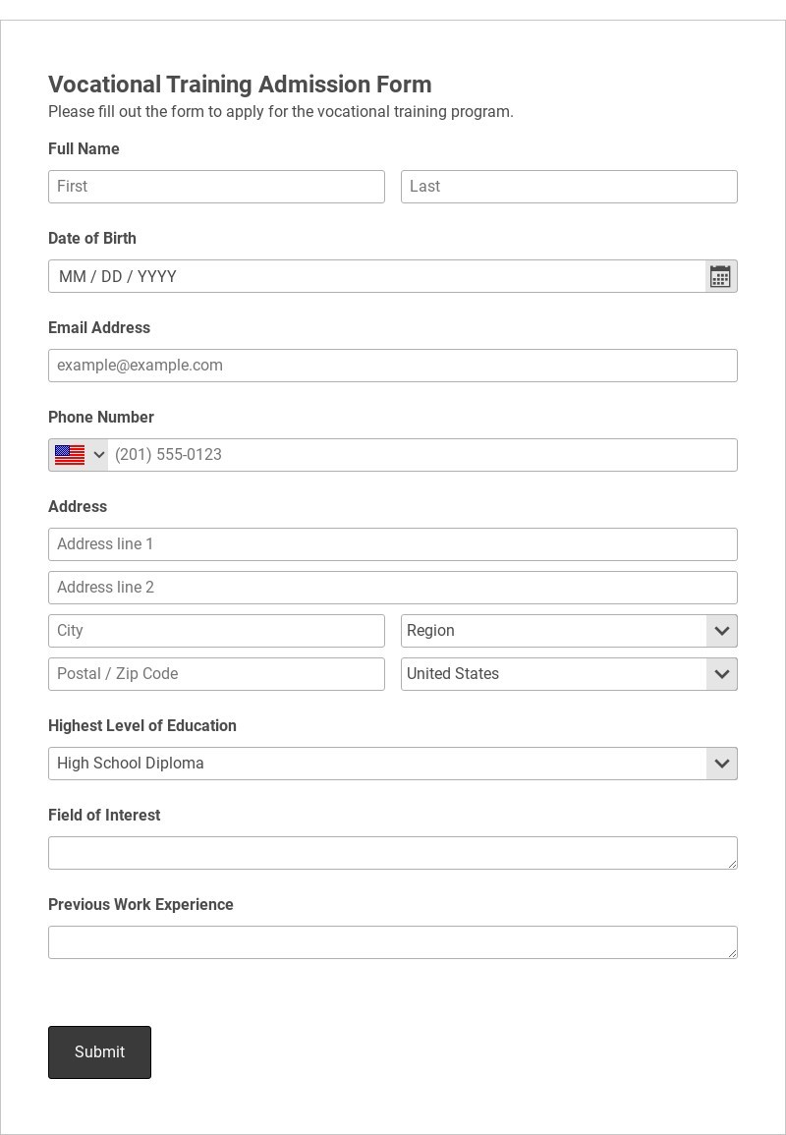
Task: Select the 'Vocational Training Admission Form' heading
Action: coord(240,84)
